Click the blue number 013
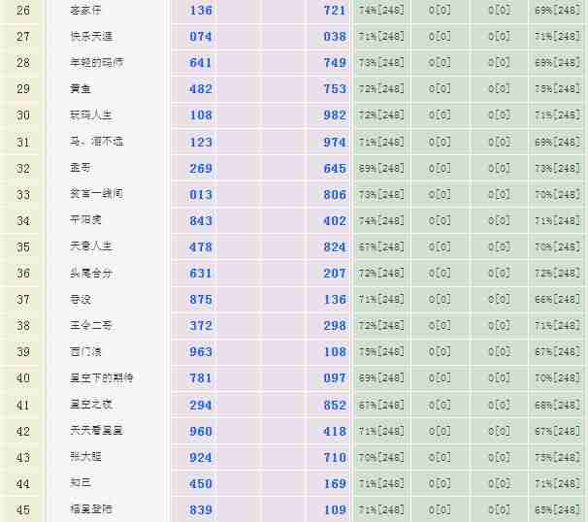588x522 pixels. pyautogui.click(x=201, y=194)
